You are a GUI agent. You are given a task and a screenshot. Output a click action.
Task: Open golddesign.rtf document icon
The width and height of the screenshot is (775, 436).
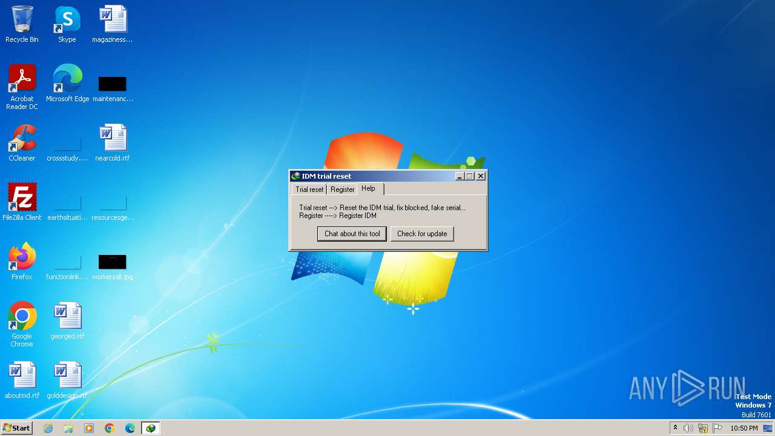(67, 380)
